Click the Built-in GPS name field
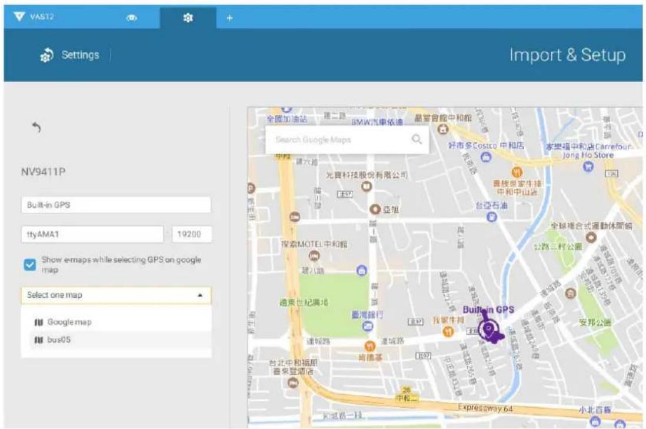The width and height of the screenshot is (646, 429). [x=116, y=205]
